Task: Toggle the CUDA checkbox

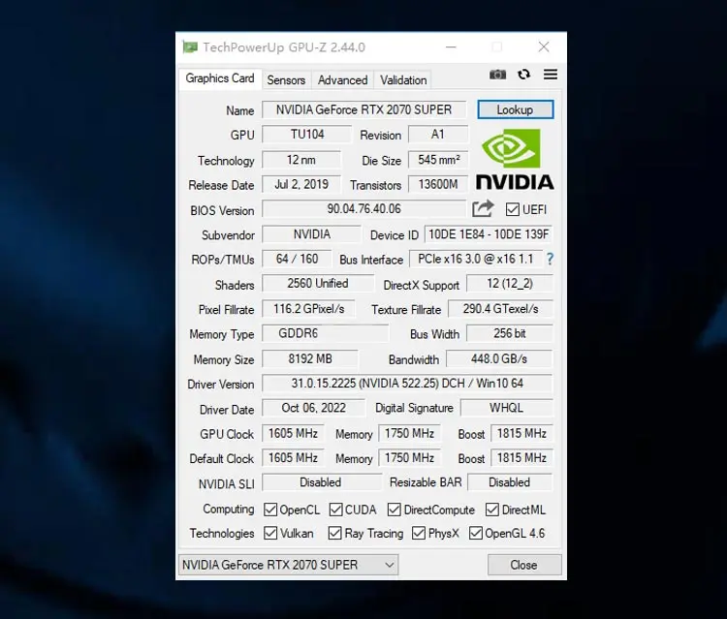Action: 335,510
